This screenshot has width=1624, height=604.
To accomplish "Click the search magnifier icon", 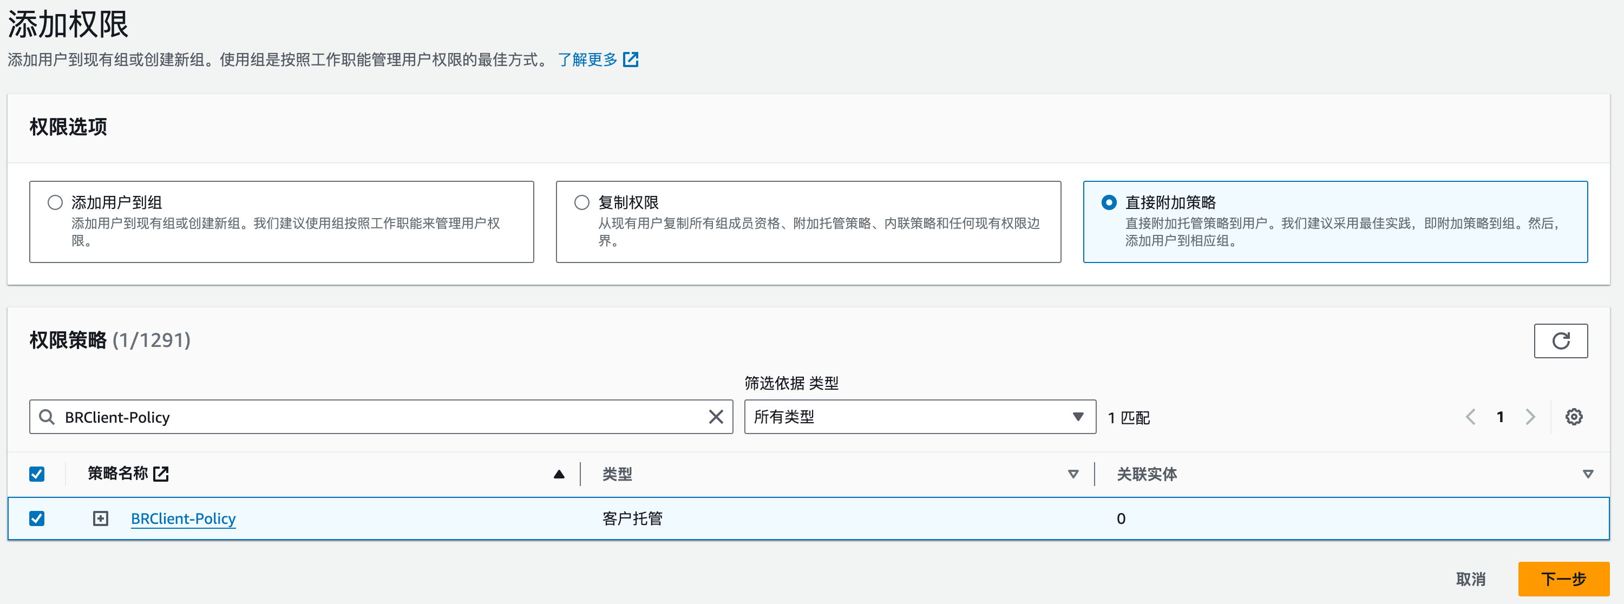I will tap(46, 417).
